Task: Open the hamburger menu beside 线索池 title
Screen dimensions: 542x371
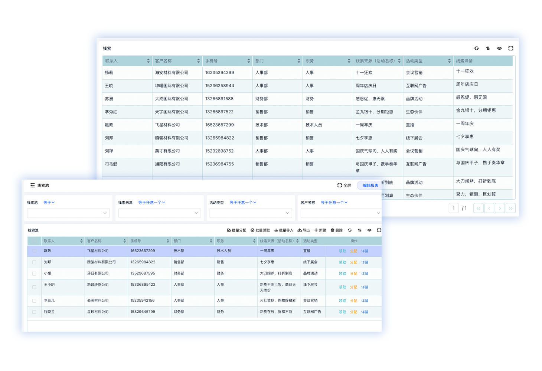Action: [x=33, y=185]
